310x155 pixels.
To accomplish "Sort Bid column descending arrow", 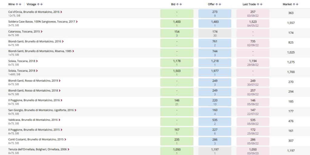I will pyautogui.click(x=180, y=4).
